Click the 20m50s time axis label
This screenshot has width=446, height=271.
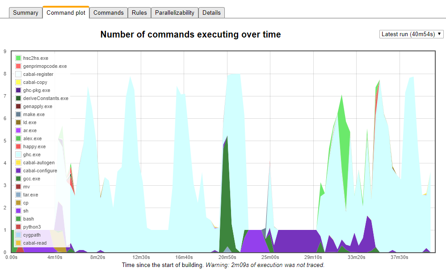click(x=227, y=257)
